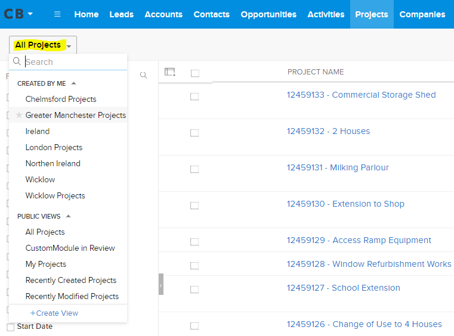The width and height of the screenshot is (454, 336).
Task: Open project 12459126 Change of Use
Action: tap(365, 324)
